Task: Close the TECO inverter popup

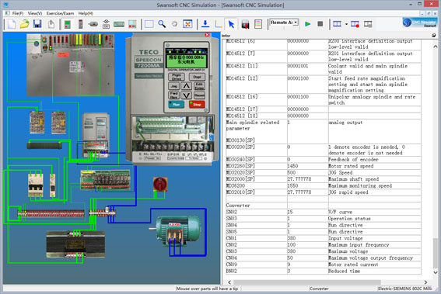Action: (208, 34)
